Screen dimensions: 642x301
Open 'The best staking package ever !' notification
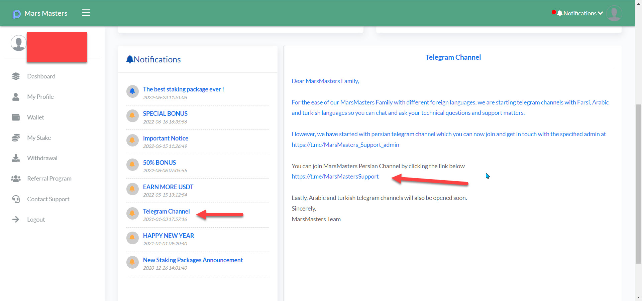[183, 89]
